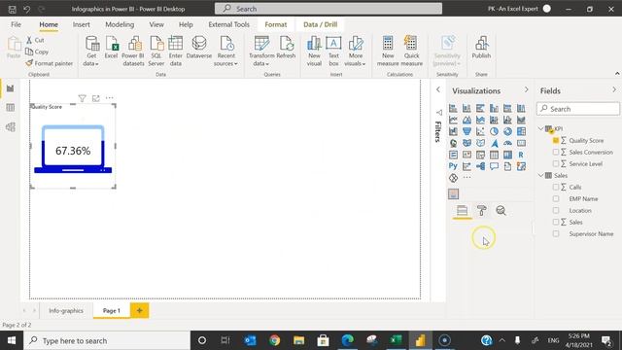This screenshot has height=350, width=622.
Task: Select the Matrix visualization
Action: 507,155
